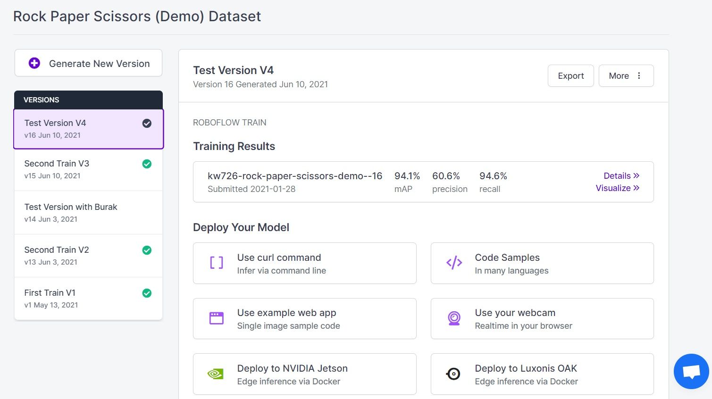Click the model name kw726-rock-paper-scissors-demo--16
The image size is (712, 399).
295,176
